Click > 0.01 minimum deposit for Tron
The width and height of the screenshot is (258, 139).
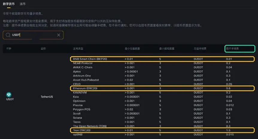coord(129,130)
